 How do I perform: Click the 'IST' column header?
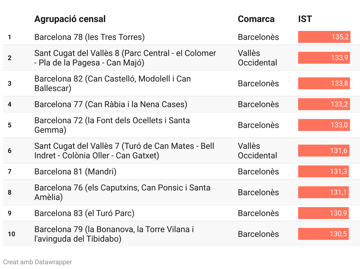click(x=305, y=19)
